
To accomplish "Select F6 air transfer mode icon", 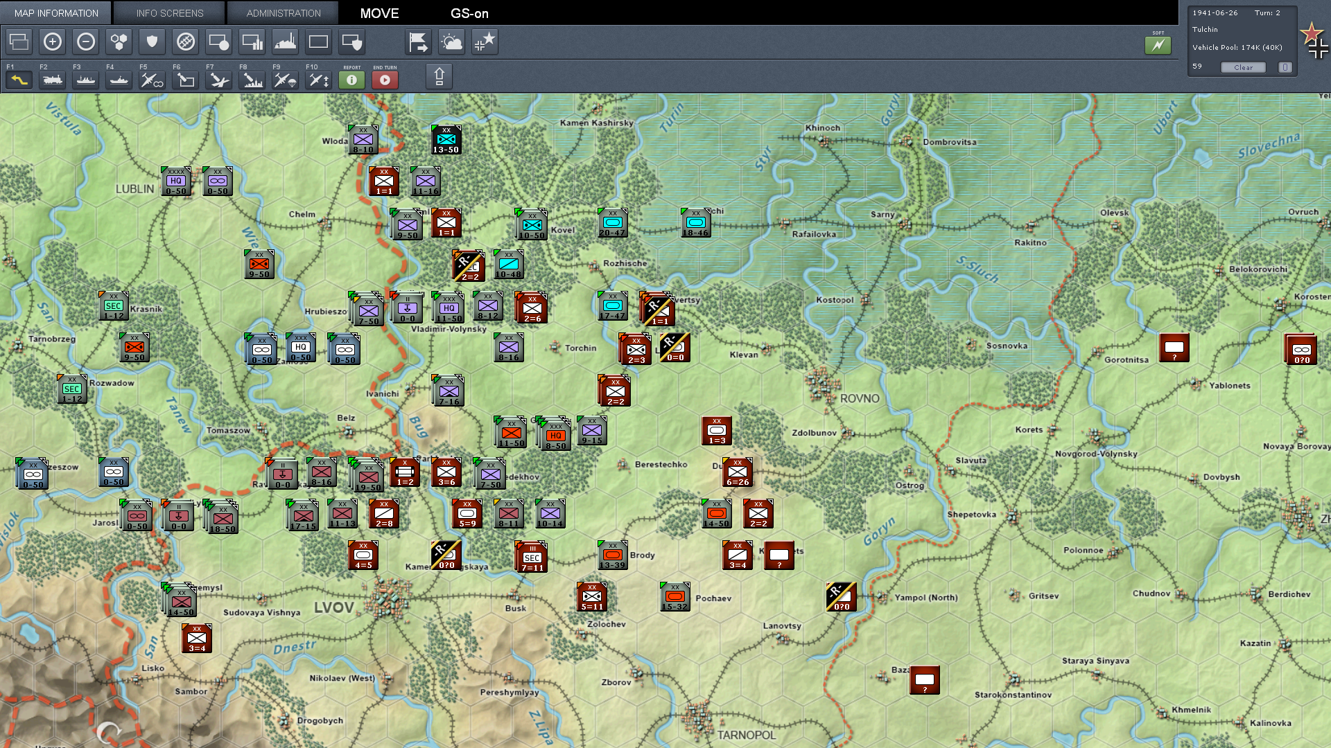I will pyautogui.click(x=186, y=80).
